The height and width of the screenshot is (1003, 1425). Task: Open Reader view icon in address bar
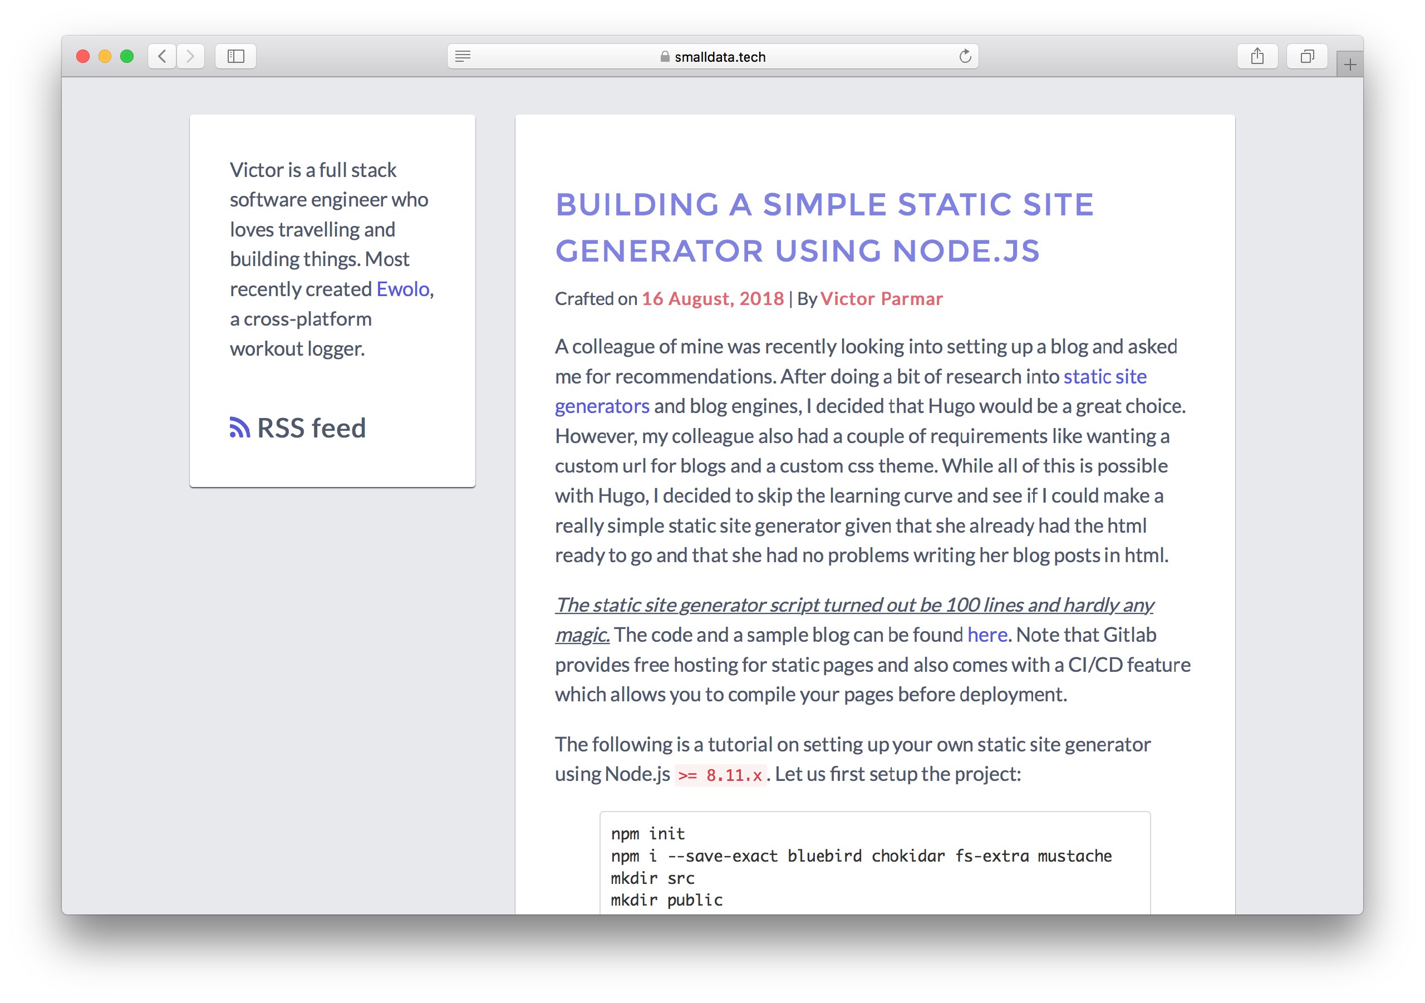(x=463, y=56)
